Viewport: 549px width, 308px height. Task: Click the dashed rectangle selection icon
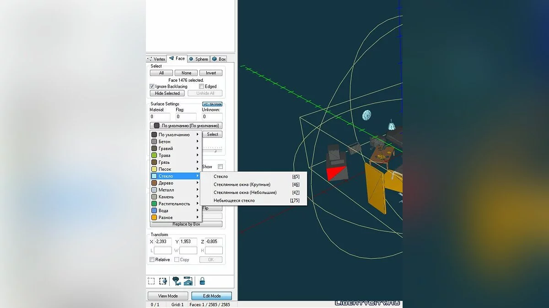[151, 281]
